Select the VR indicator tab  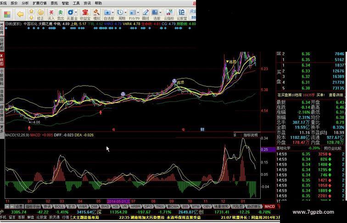click(124, 207)
